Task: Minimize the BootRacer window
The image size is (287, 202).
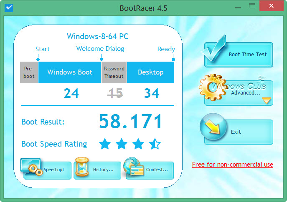Action: [238, 8]
